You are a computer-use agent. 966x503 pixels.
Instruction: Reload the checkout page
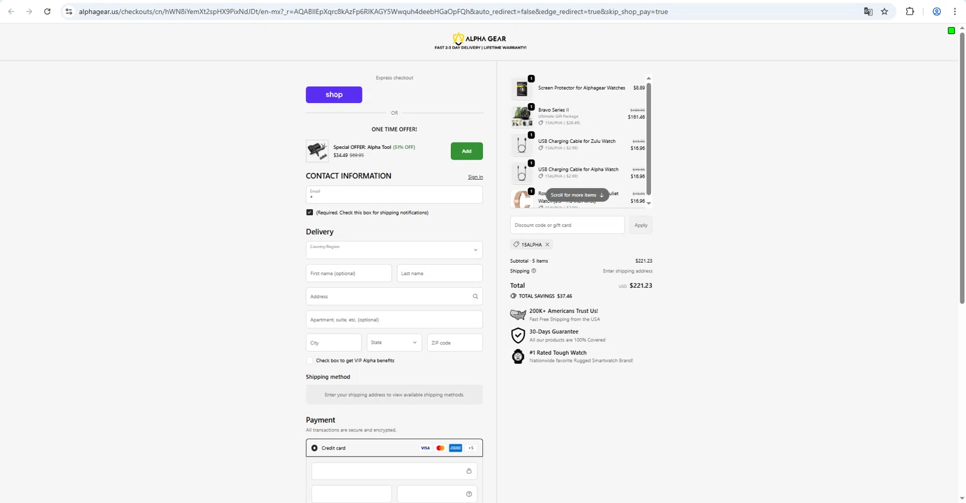tap(47, 12)
